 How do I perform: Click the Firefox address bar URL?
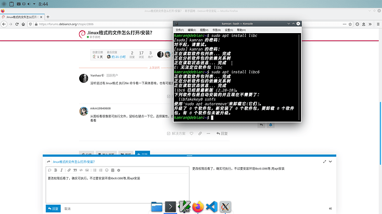tap(66, 24)
